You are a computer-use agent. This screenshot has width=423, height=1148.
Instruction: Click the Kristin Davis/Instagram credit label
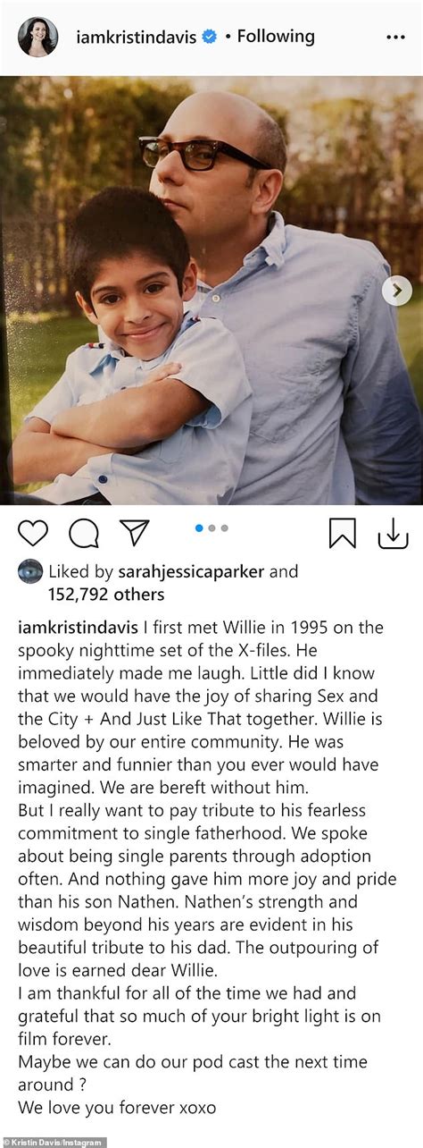click(53, 1142)
